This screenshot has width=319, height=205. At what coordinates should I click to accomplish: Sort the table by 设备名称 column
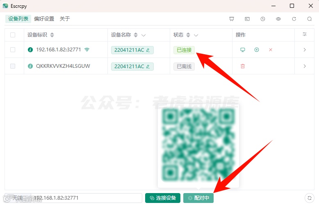click(136, 35)
